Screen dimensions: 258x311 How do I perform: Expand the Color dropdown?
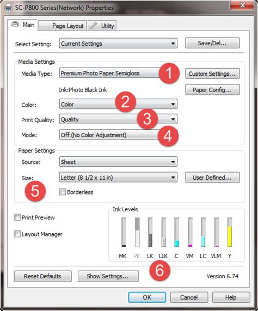[118, 104]
